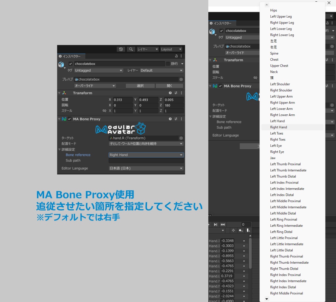Toggle the scale link icon on the スケール row behind the bone list
The height and width of the screenshot is (302, 336).
pyautogui.click(x=255, y=78)
